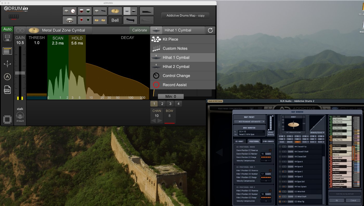Choose Hihat 2 Cymbal from the list
364x206 pixels.
(x=183, y=67)
